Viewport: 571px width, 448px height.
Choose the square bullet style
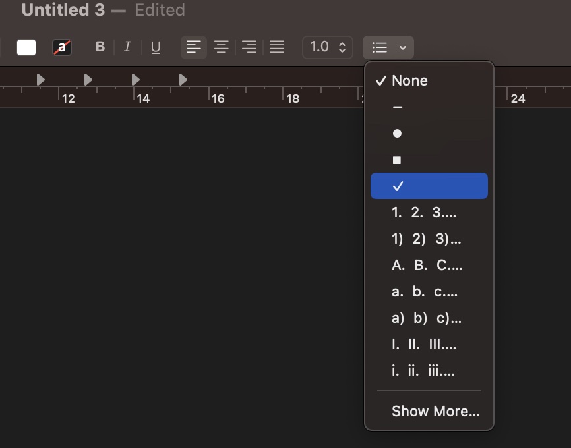click(429, 159)
